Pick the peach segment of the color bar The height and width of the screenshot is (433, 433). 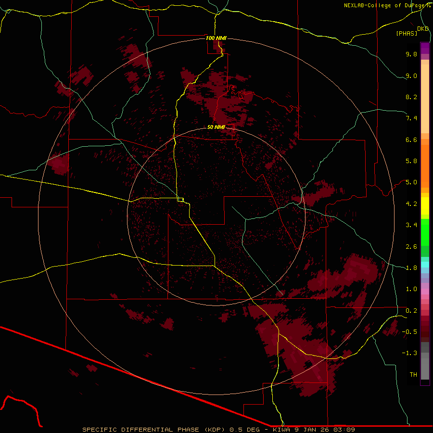[x=425, y=100]
